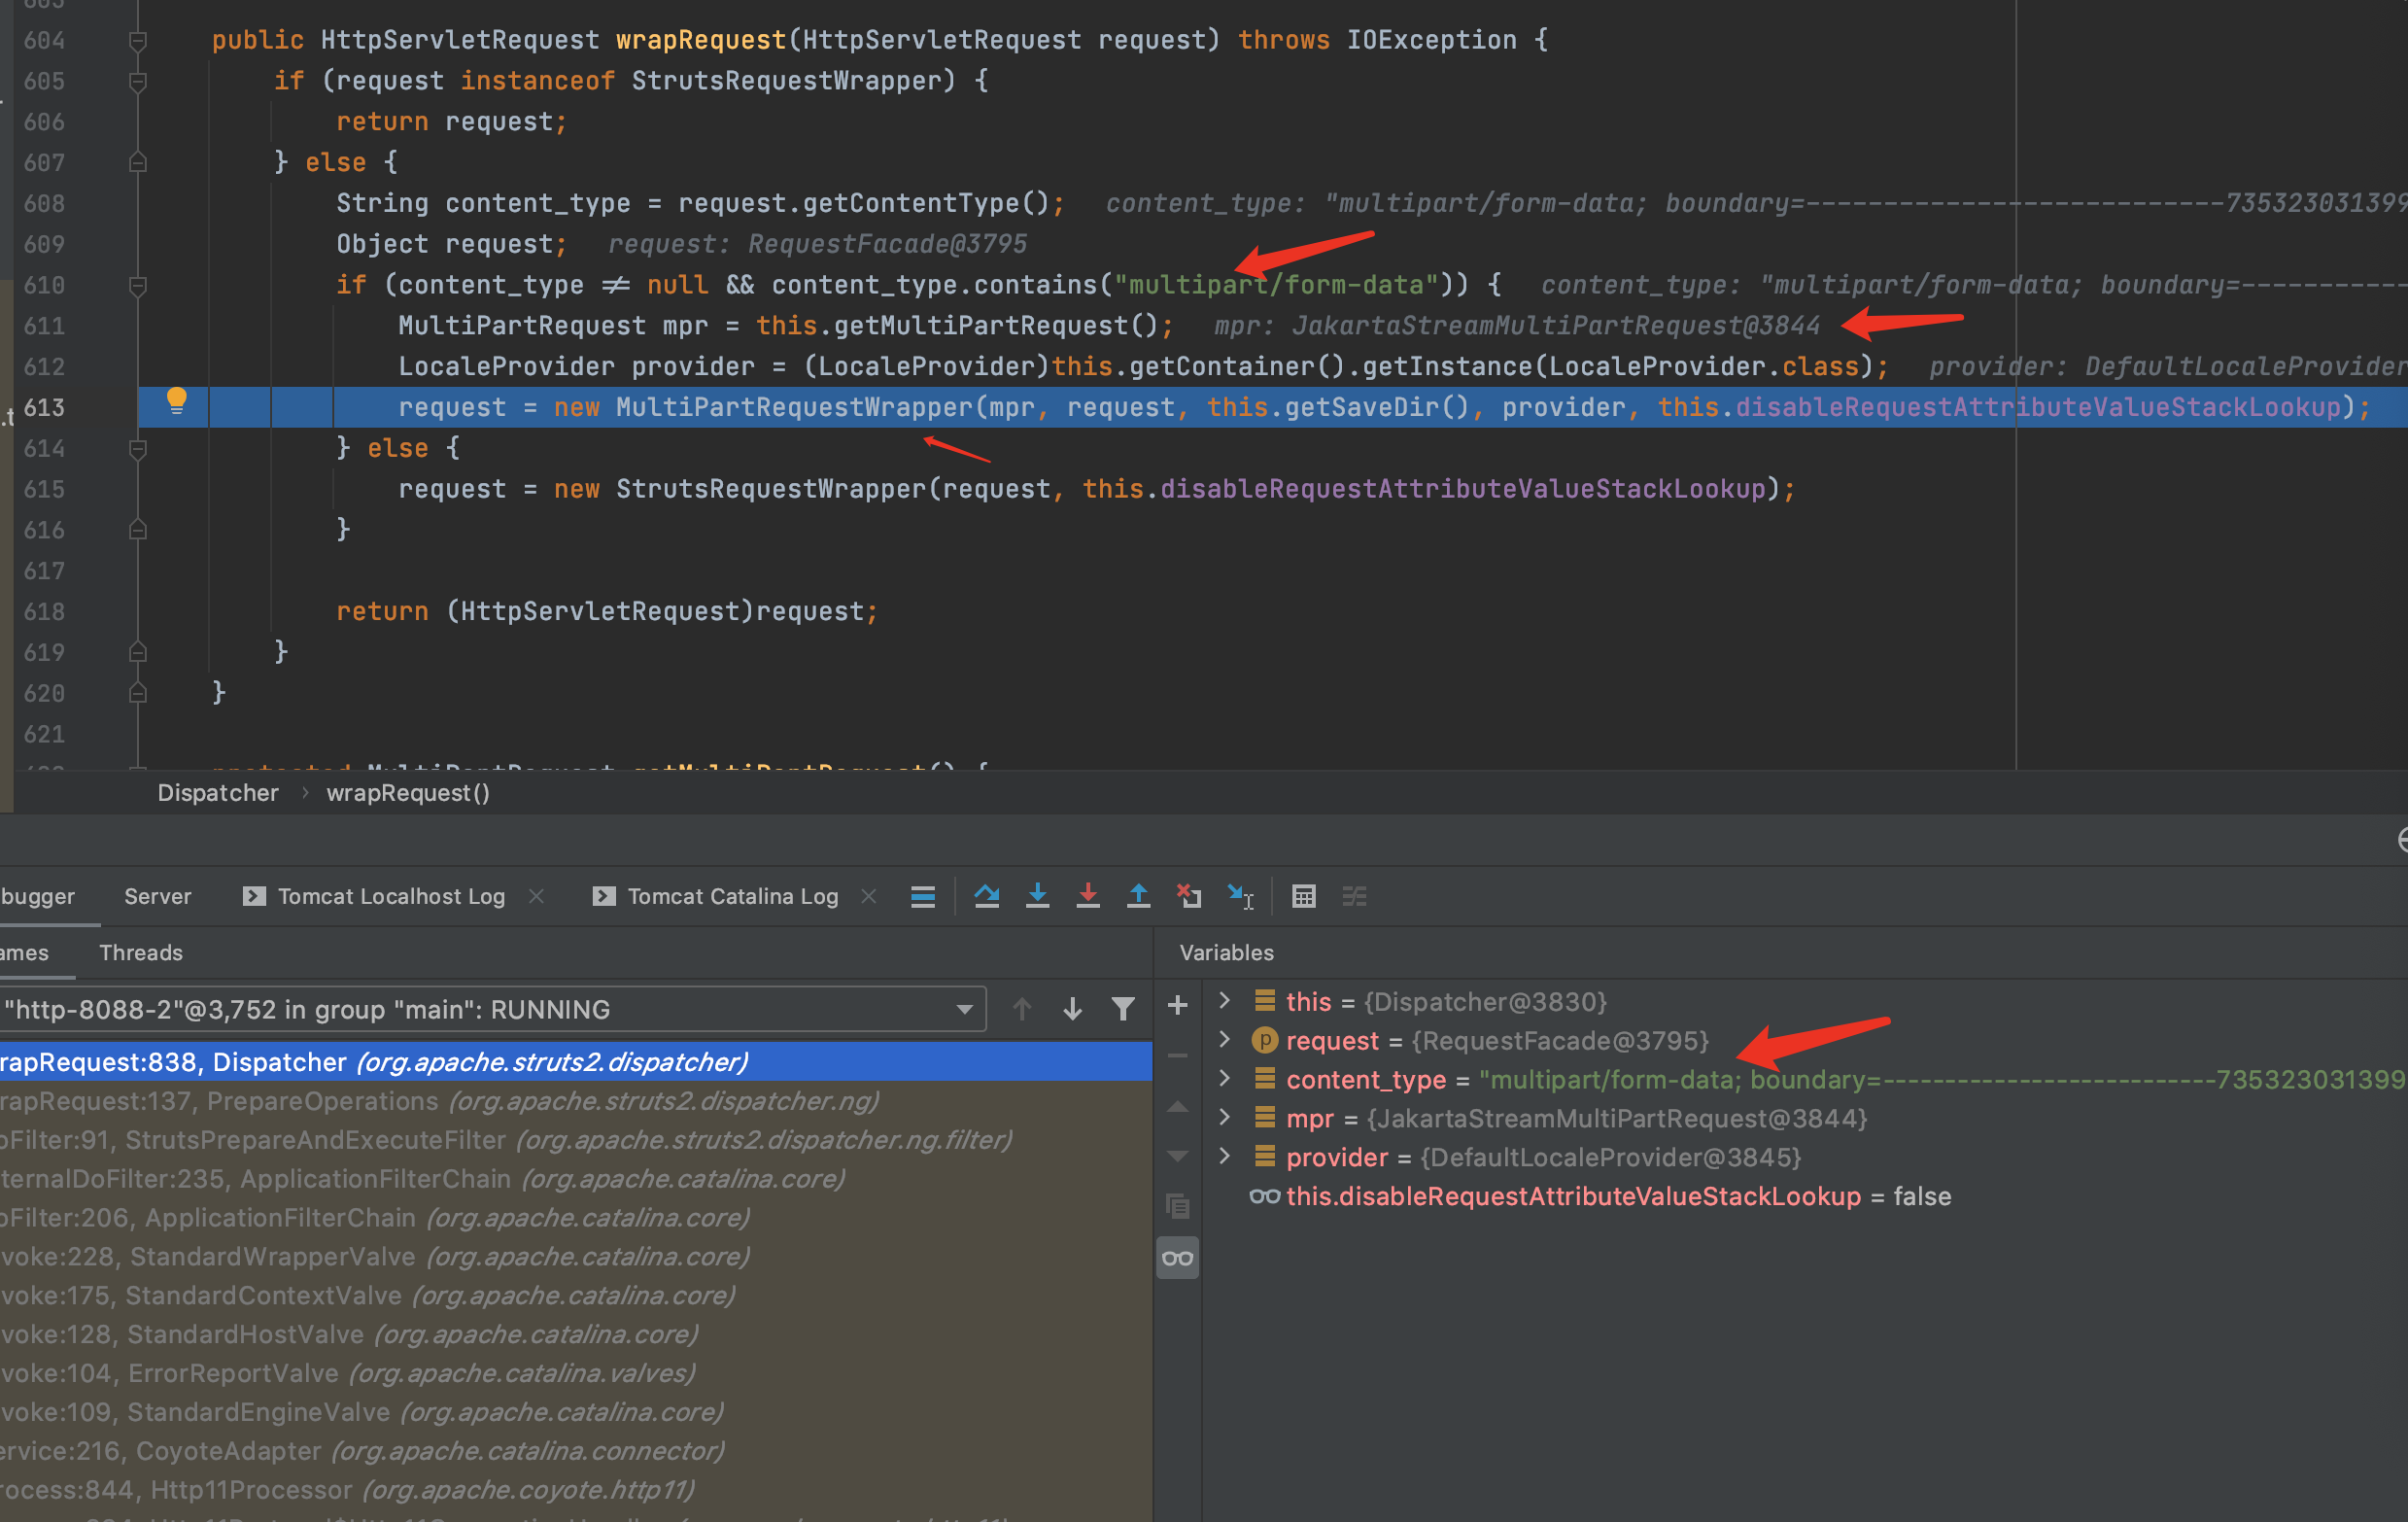Click the Remove Watch minus icon
2408x1522 pixels.
pyautogui.click(x=1177, y=1055)
